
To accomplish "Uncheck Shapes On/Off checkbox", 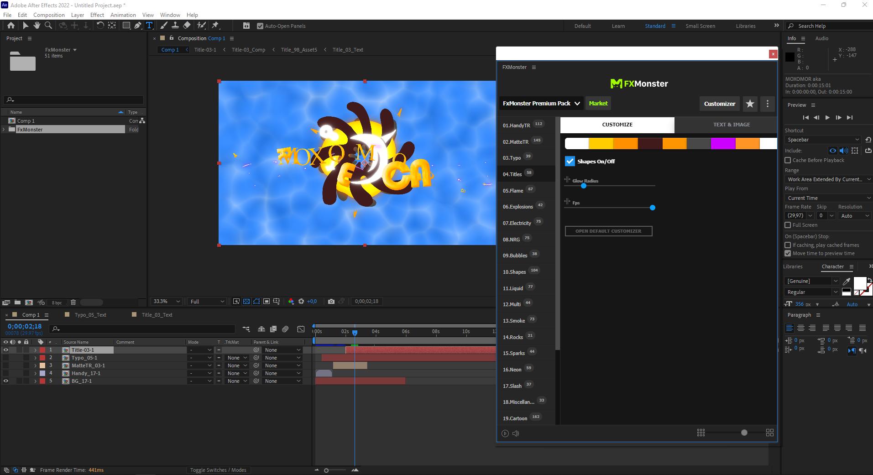I will click(570, 161).
